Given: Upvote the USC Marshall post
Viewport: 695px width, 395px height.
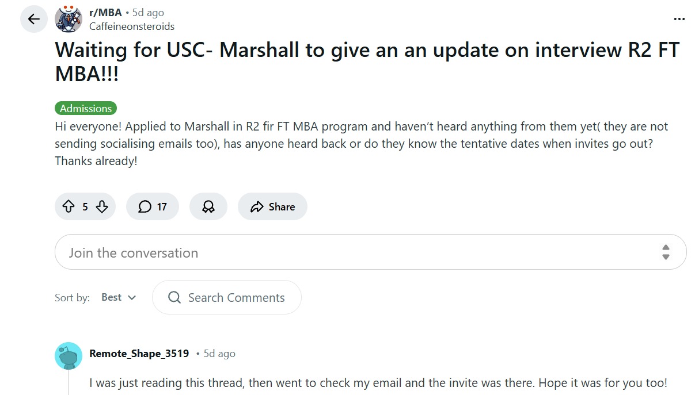Looking at the screenshot, I should click(68, 206).
